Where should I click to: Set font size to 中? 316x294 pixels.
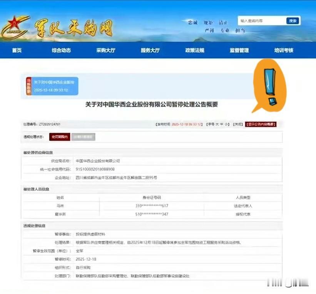(222, 124)
